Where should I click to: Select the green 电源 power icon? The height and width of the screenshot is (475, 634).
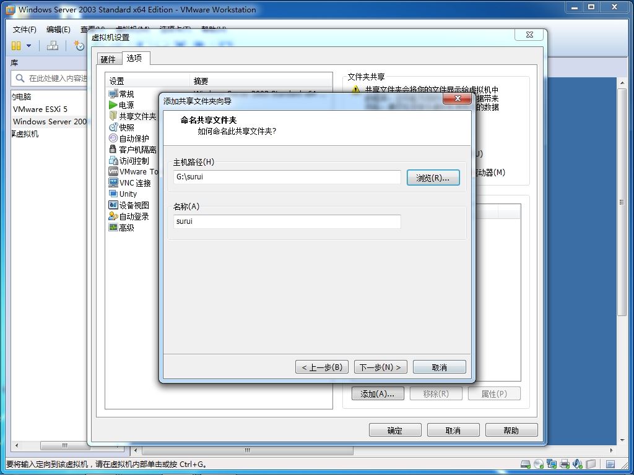113,105
